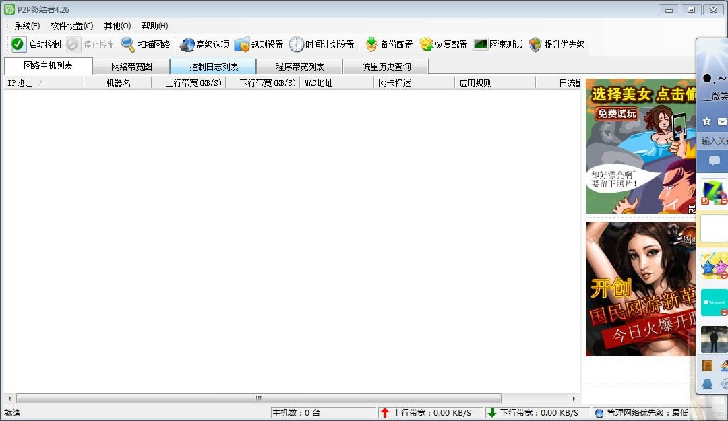The width and height of the screenshot is (728, 421).
Task: Click right arrow of horizontal scrollbar
Action: click(x=574, y=398)
